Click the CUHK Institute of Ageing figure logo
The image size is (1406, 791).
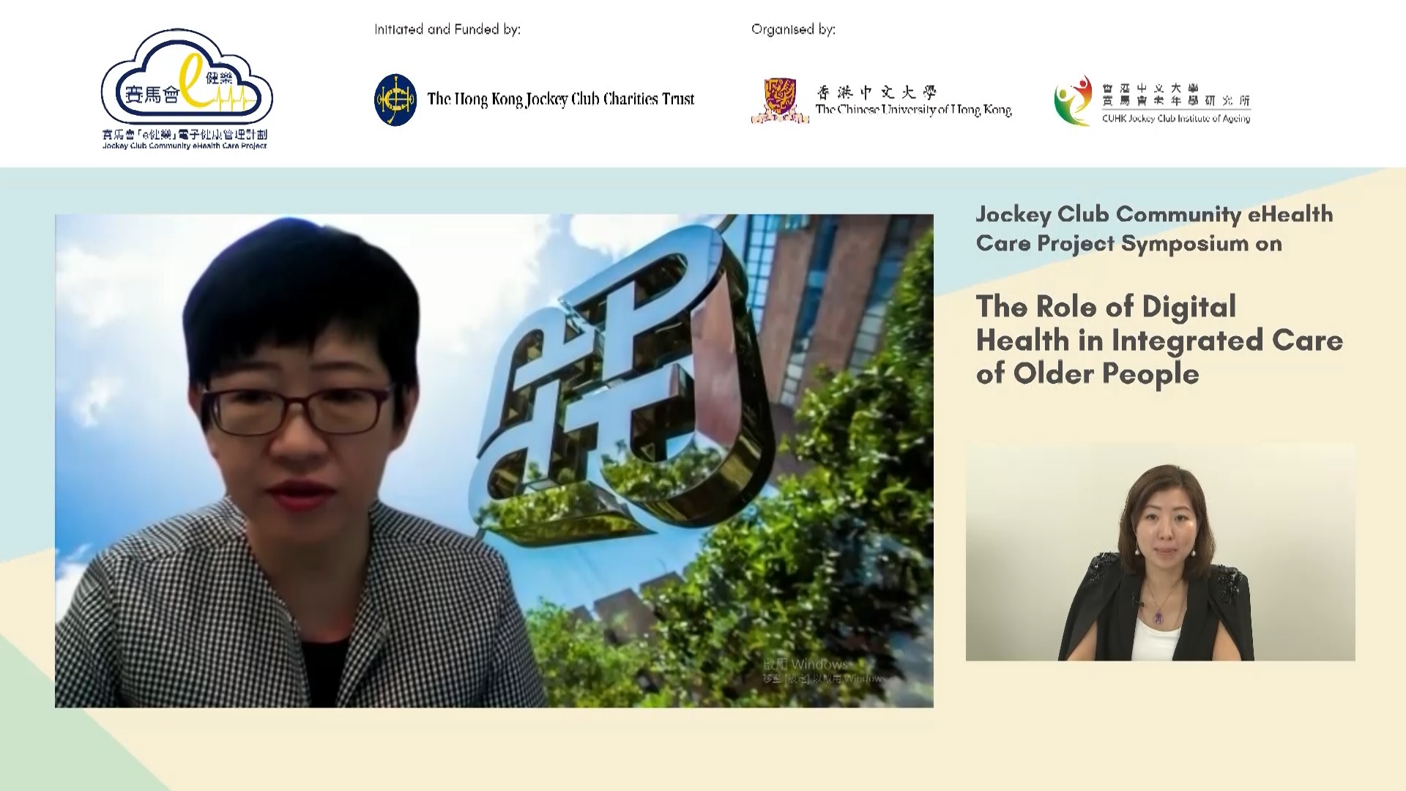(1074, 100)
